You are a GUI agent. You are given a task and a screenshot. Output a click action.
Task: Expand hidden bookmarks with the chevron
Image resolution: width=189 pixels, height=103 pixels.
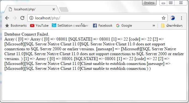click(154, 26)
